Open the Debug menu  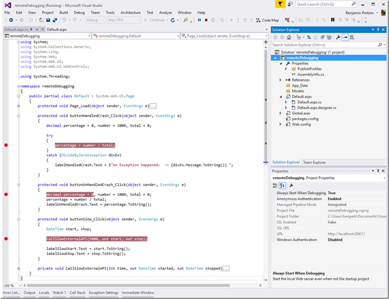tap(79, 12)
